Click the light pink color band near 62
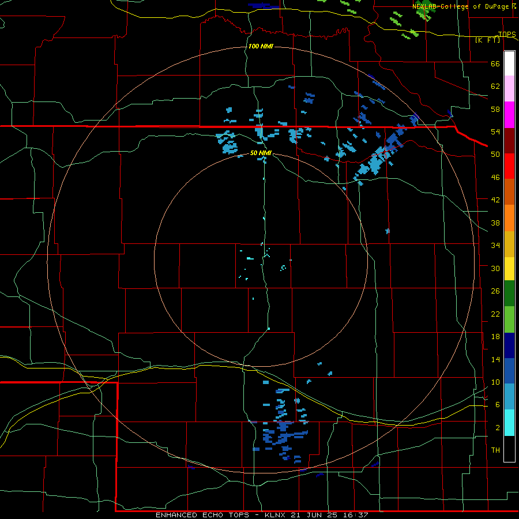This screenshot has width=519, height=519. point(509,89)
